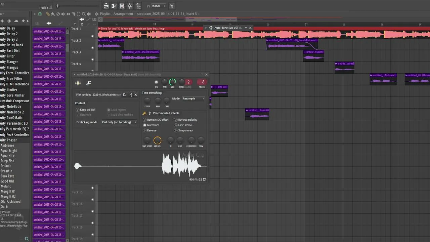Toggle the ON led of the audio clip

pos(156,82)
